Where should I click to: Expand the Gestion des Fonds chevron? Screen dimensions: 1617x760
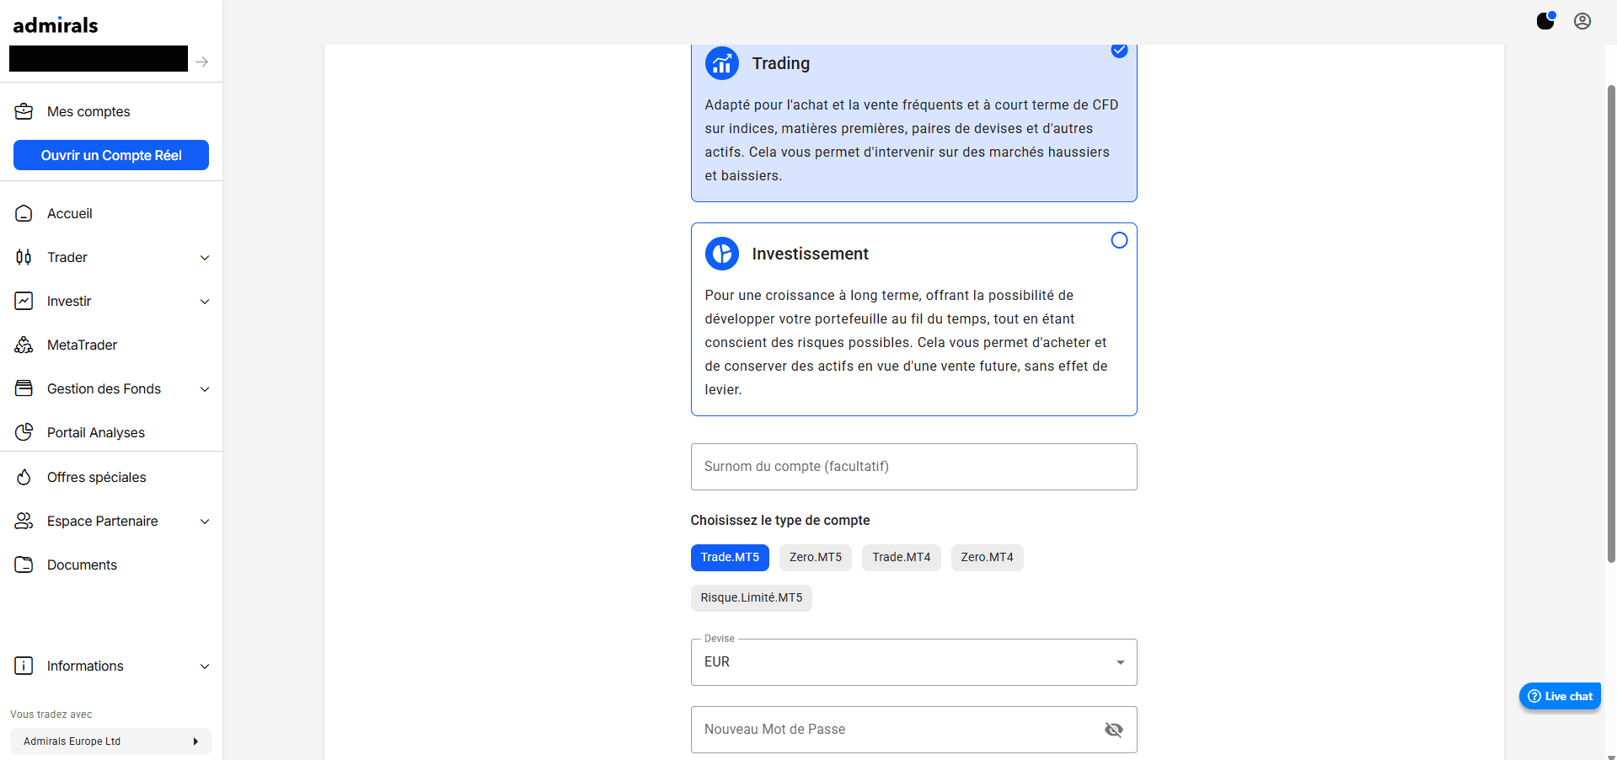point(205,389)
